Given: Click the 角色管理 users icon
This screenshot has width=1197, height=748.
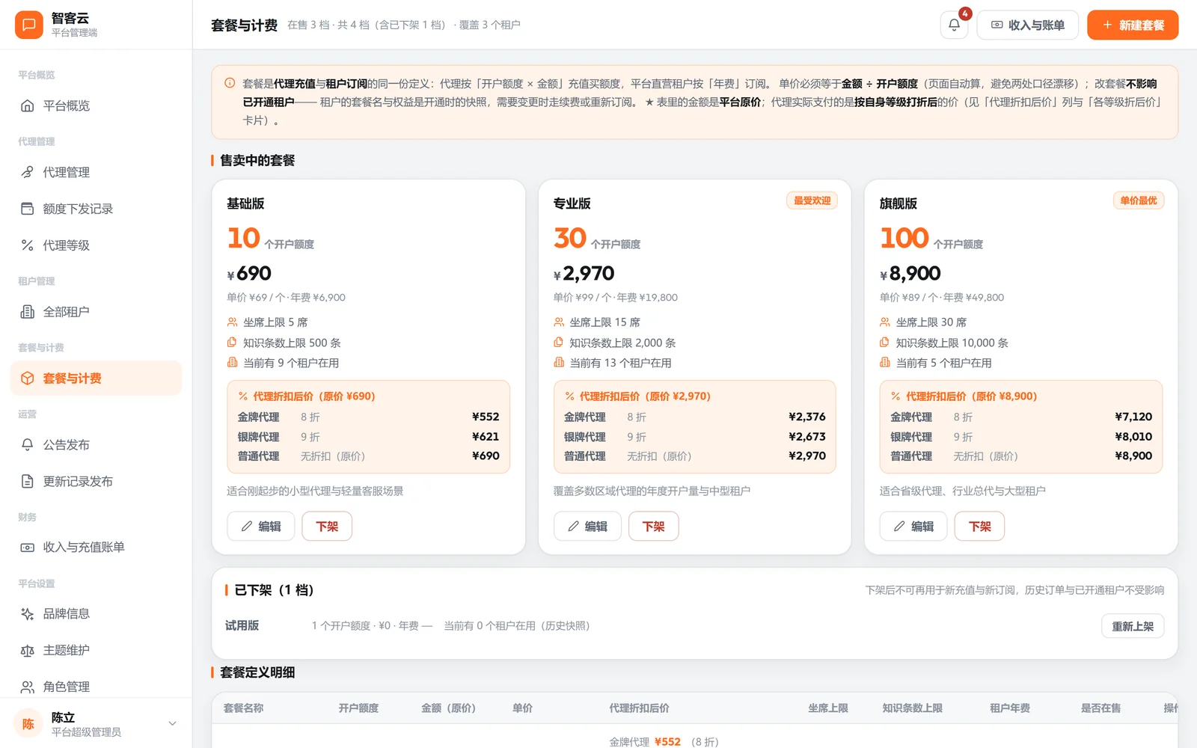Looking at the screenshot, I should (x=28, y=687).
